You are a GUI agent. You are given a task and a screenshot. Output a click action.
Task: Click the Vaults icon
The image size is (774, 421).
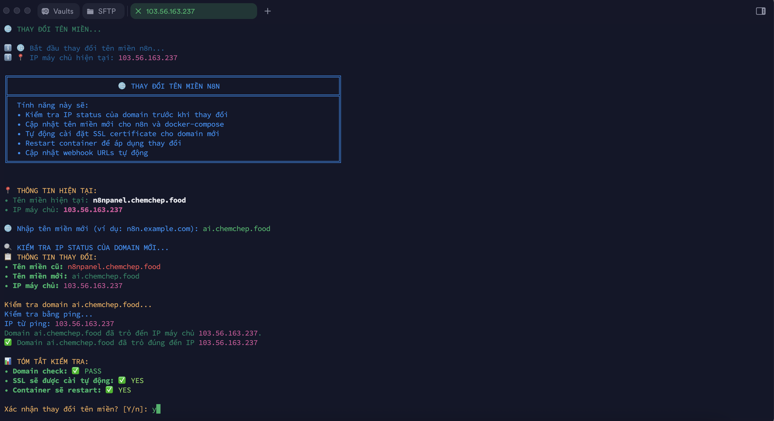coord(45,11)
